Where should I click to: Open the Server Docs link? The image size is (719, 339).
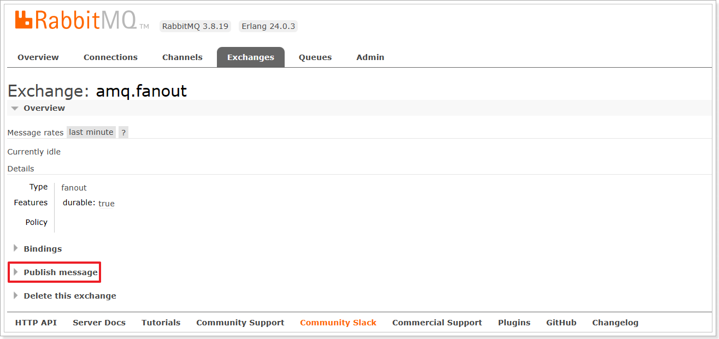point(99,323)
